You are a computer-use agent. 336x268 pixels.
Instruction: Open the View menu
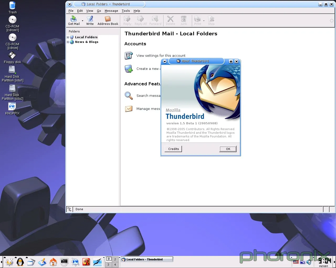pos(90,11)
